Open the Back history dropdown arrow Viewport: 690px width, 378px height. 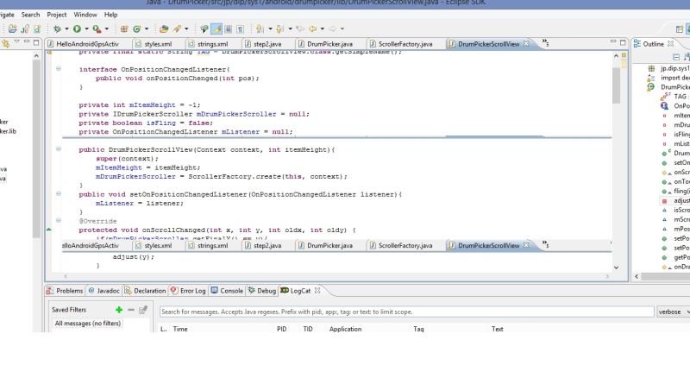322,29
